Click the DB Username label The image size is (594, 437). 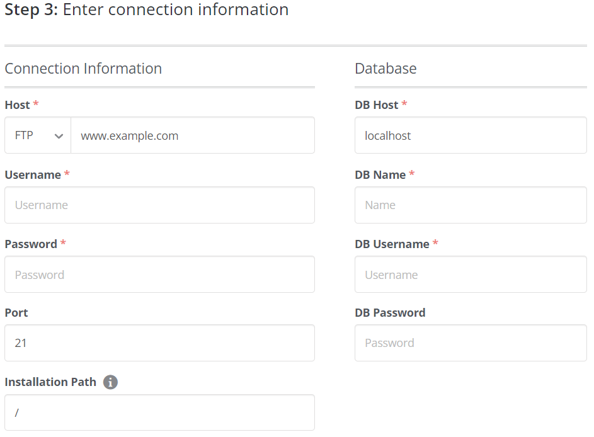392,244
